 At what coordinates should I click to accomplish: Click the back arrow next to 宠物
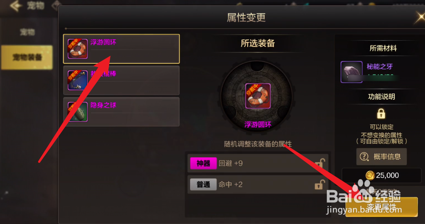[16, 6]
